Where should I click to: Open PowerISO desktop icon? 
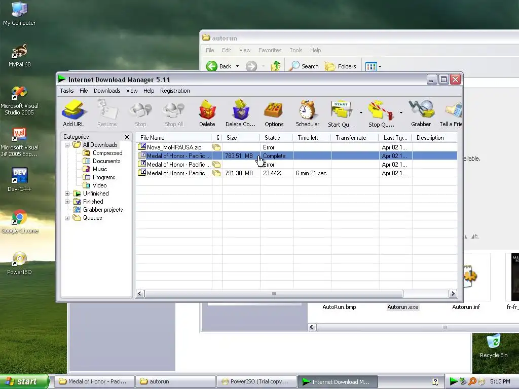[x=19, y=263]
